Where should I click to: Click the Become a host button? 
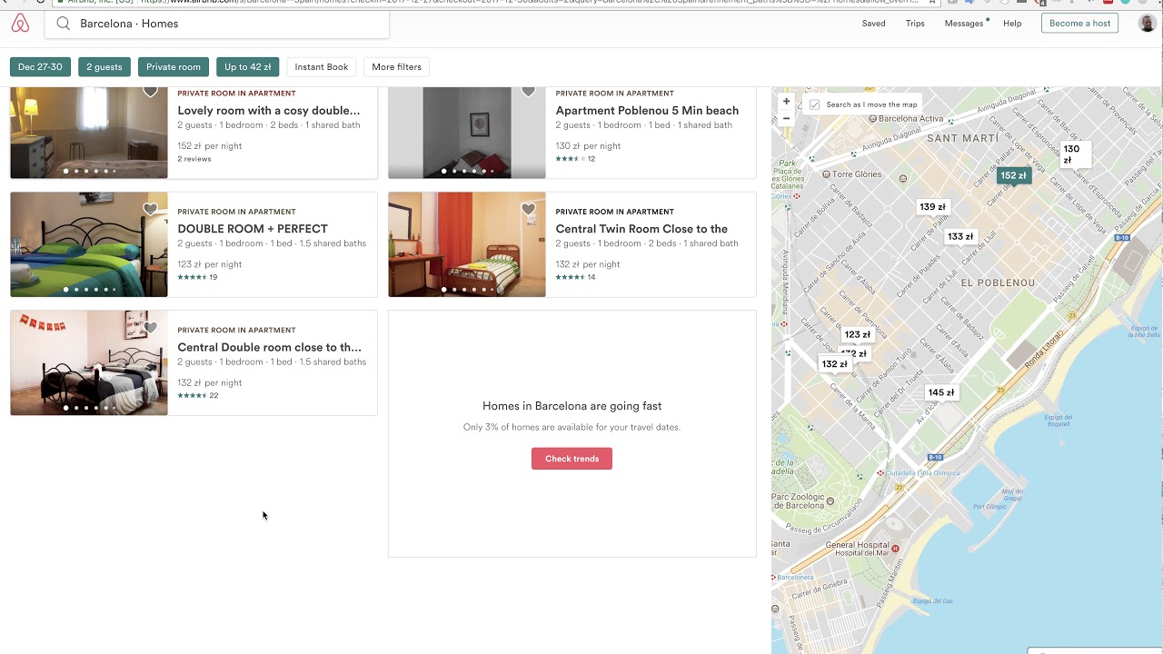click(x=1079, y=24)
